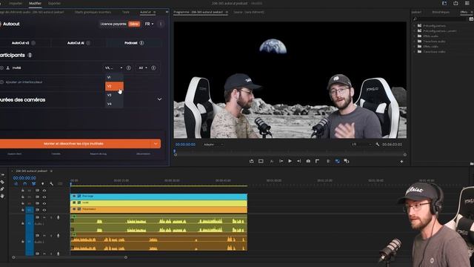The height and width of the screenshot is (267, 474).
Task: Click the orange Gérer license button
Action: pos(134,24)
